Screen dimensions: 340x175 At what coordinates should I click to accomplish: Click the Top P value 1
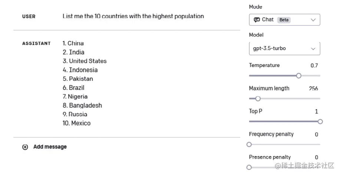coord(316,111)
